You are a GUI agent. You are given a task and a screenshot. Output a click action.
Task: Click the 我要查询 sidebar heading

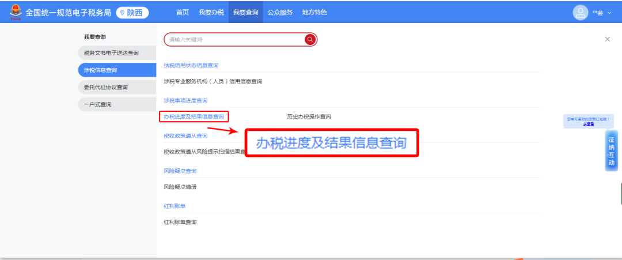tap(95, 37)
